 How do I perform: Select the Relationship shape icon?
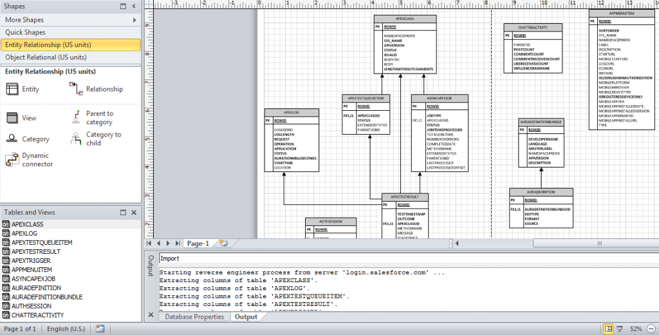[x=75, y=89]
